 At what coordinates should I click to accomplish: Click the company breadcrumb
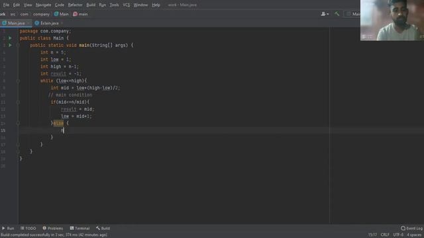click(41, 14)
